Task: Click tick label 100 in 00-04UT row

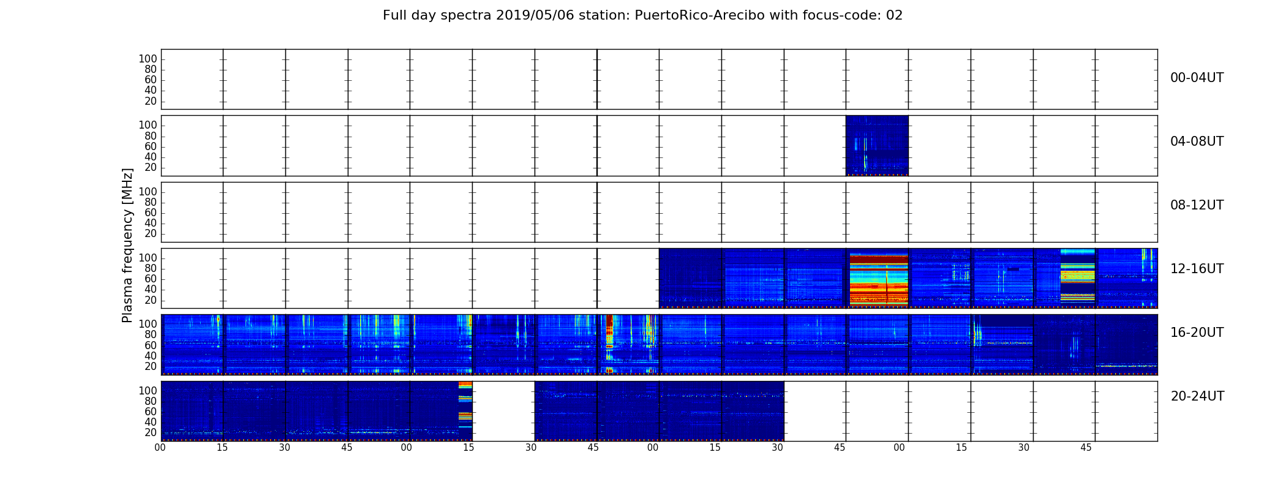Action: pos(148,59)
